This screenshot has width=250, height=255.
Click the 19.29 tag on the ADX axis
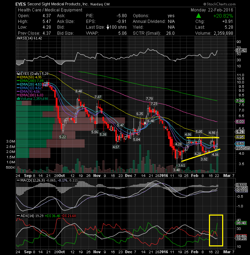(241, 239)
